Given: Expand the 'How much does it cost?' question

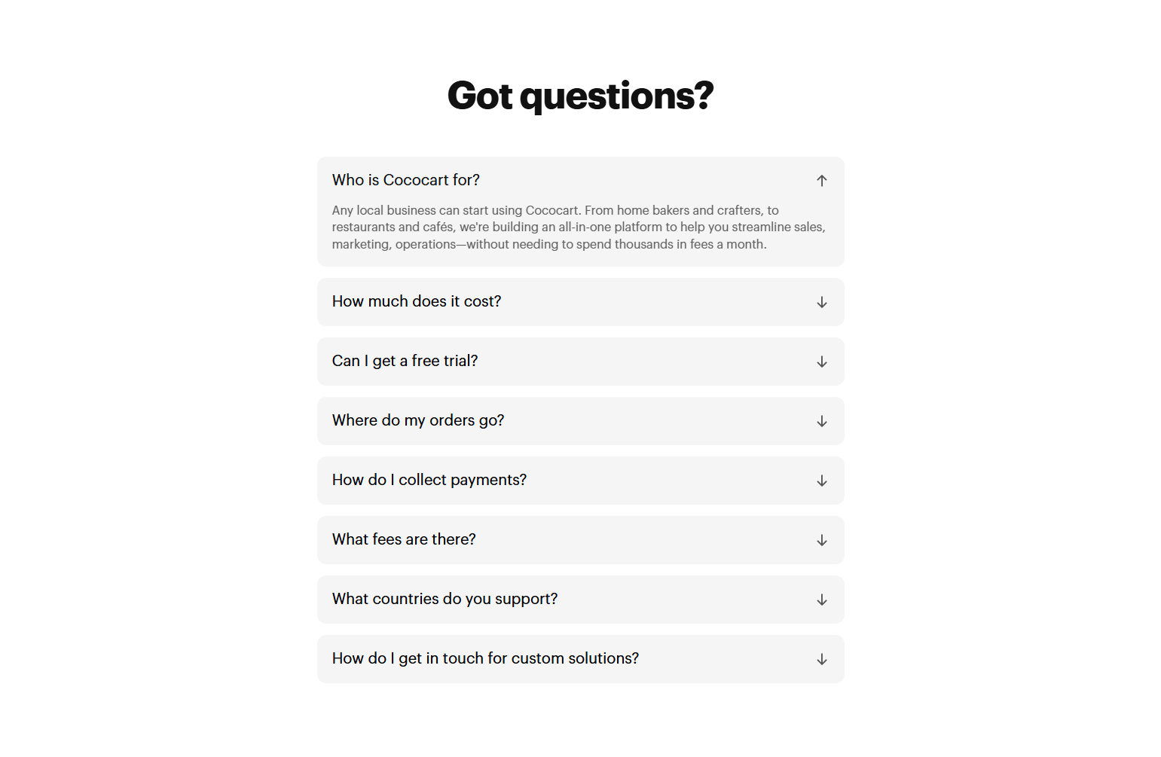Looking at the screenshot, I should pos(580,302).
